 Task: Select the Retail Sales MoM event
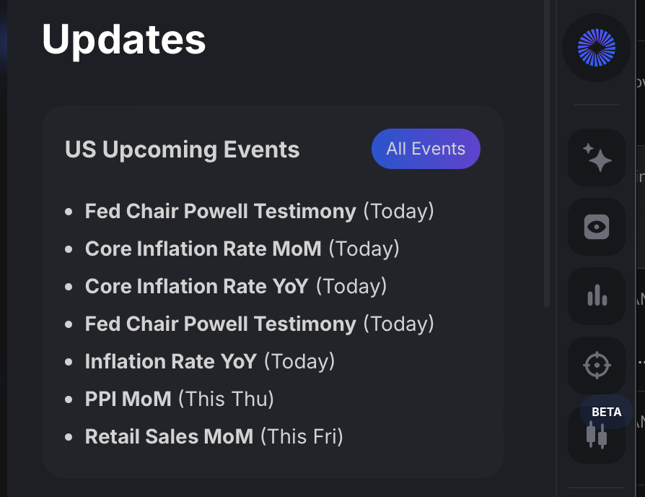pyautogui.click(x=169, y=436)
